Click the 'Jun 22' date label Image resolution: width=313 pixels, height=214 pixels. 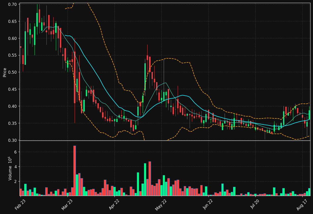coord(208,204)
